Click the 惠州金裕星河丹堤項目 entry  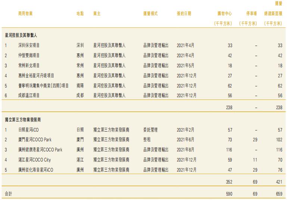click(36, 76)
